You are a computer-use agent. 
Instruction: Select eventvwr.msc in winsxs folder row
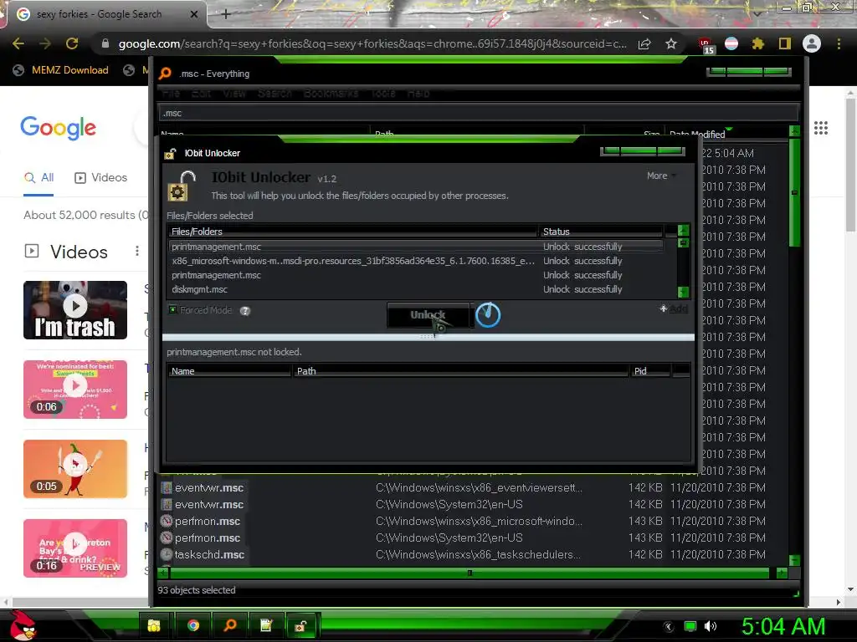pos(473,487)
